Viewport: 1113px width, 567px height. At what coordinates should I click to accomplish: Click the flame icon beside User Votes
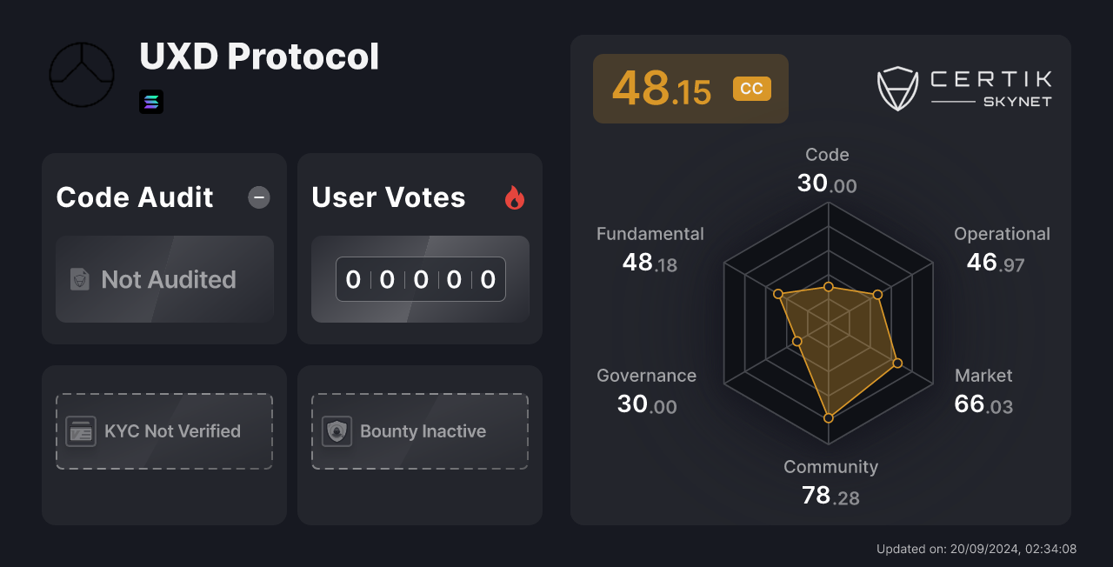[514, 197]
